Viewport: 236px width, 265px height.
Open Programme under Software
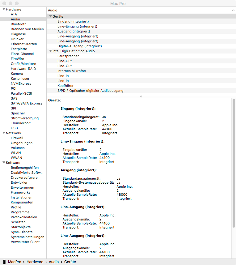coord(20,212)
